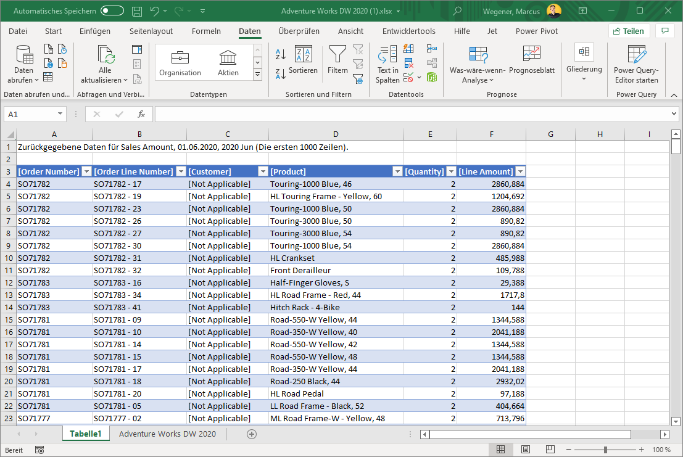683x457 pixels.
Task: Click the search magnifier in title bar
Action: pos(457,11)
